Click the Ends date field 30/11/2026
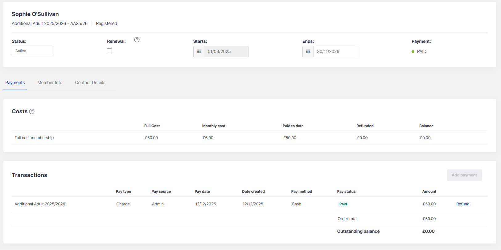Image resolution: width=501 pixels, height=250 pixels. tap(335, 51)
